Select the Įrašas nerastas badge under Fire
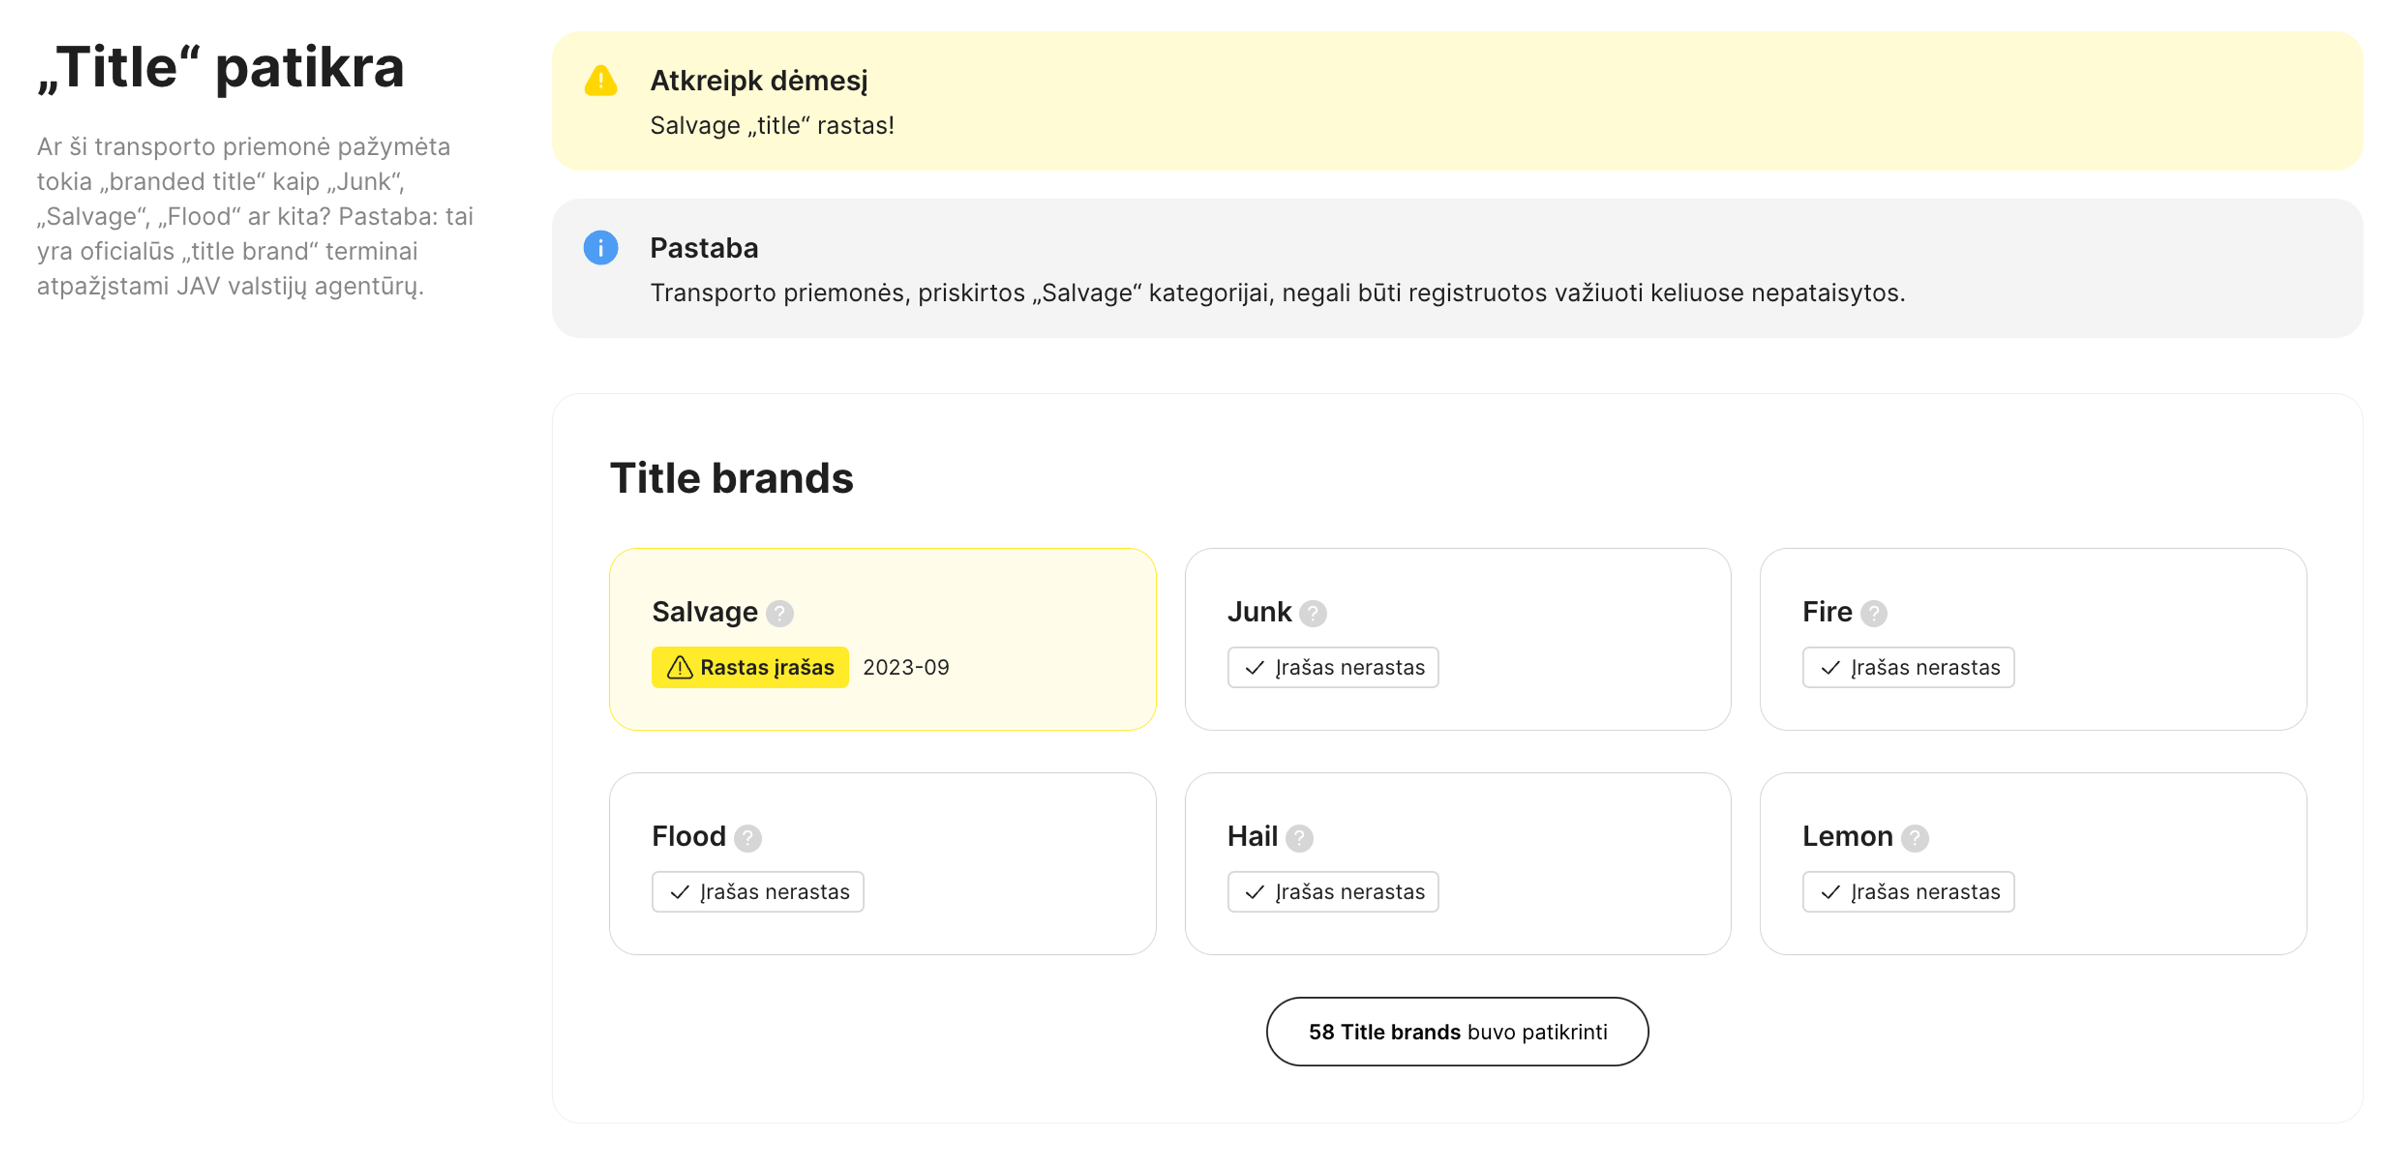This screenshot has width=2404, height=1159. 1908,667
